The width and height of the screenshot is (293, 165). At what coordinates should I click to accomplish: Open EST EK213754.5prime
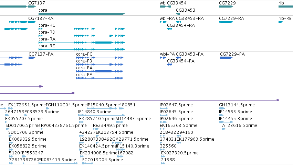[115, 133]
